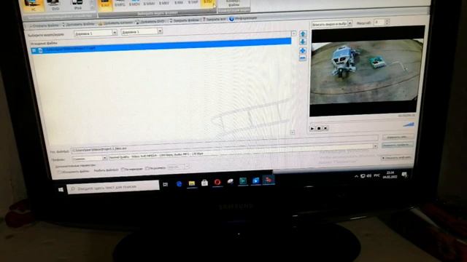
Task: Start the convert files button
Action: pos(233,4)
